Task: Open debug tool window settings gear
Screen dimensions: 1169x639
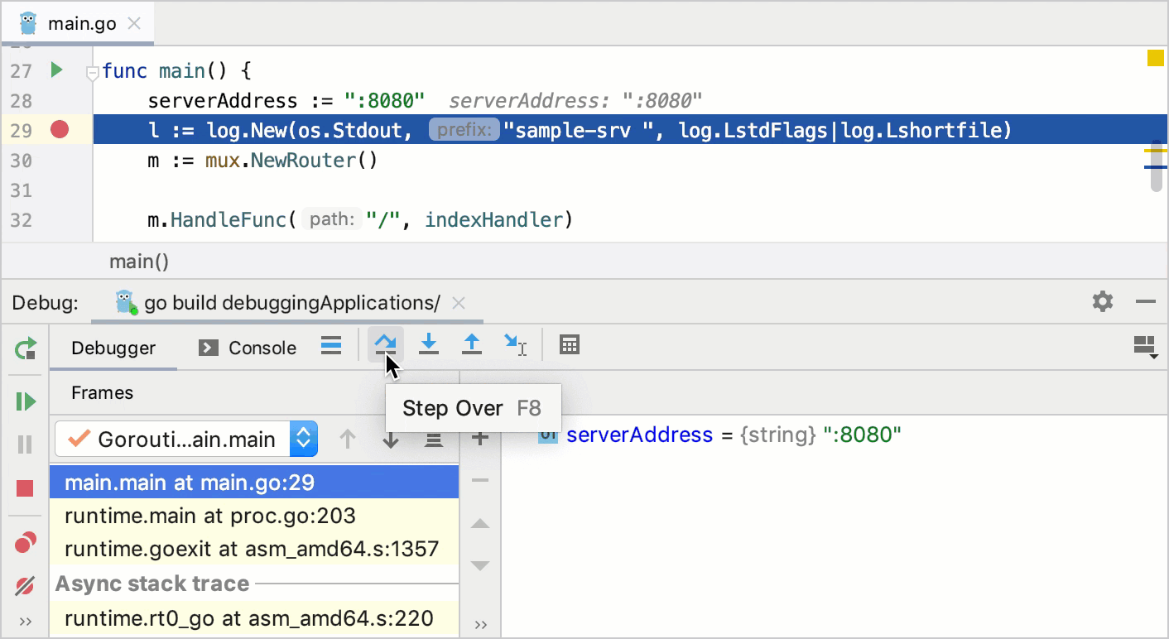Action: pos(1103,301)
